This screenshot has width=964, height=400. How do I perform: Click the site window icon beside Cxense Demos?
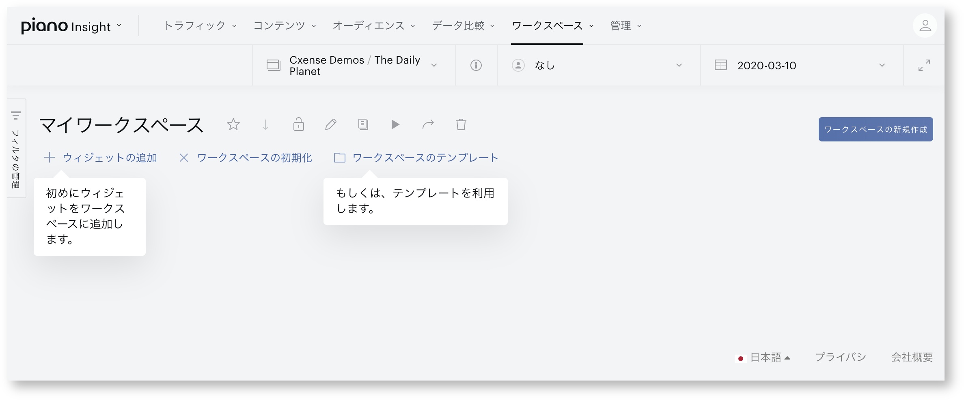pos(274,65)
